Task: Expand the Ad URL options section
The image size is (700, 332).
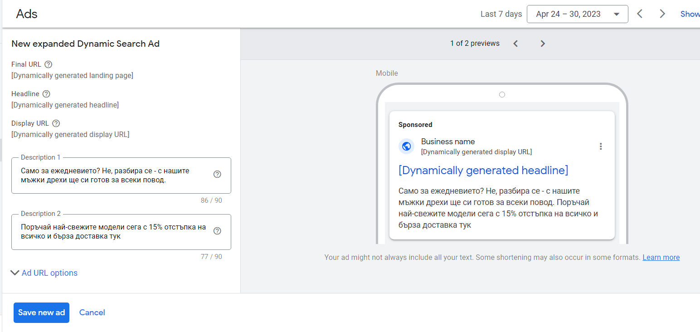Action: pyautogui.click(x=44, y=273)
